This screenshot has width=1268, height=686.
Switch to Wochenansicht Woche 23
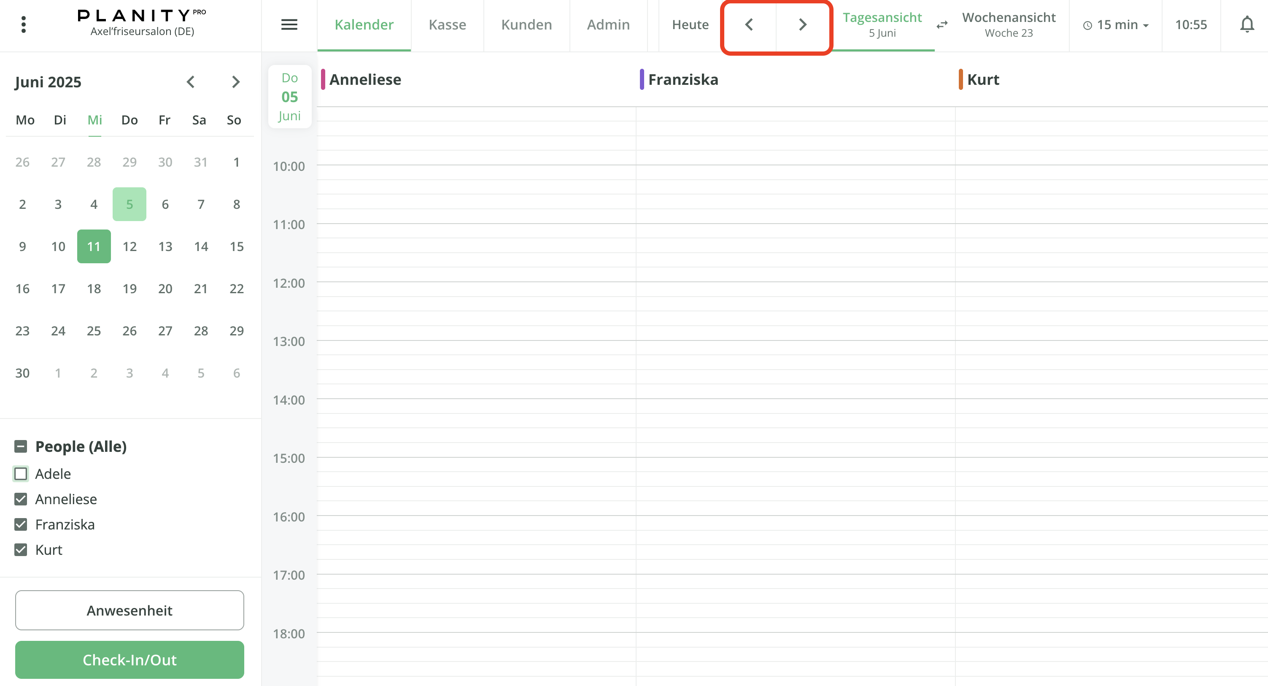click(1008, 24)
